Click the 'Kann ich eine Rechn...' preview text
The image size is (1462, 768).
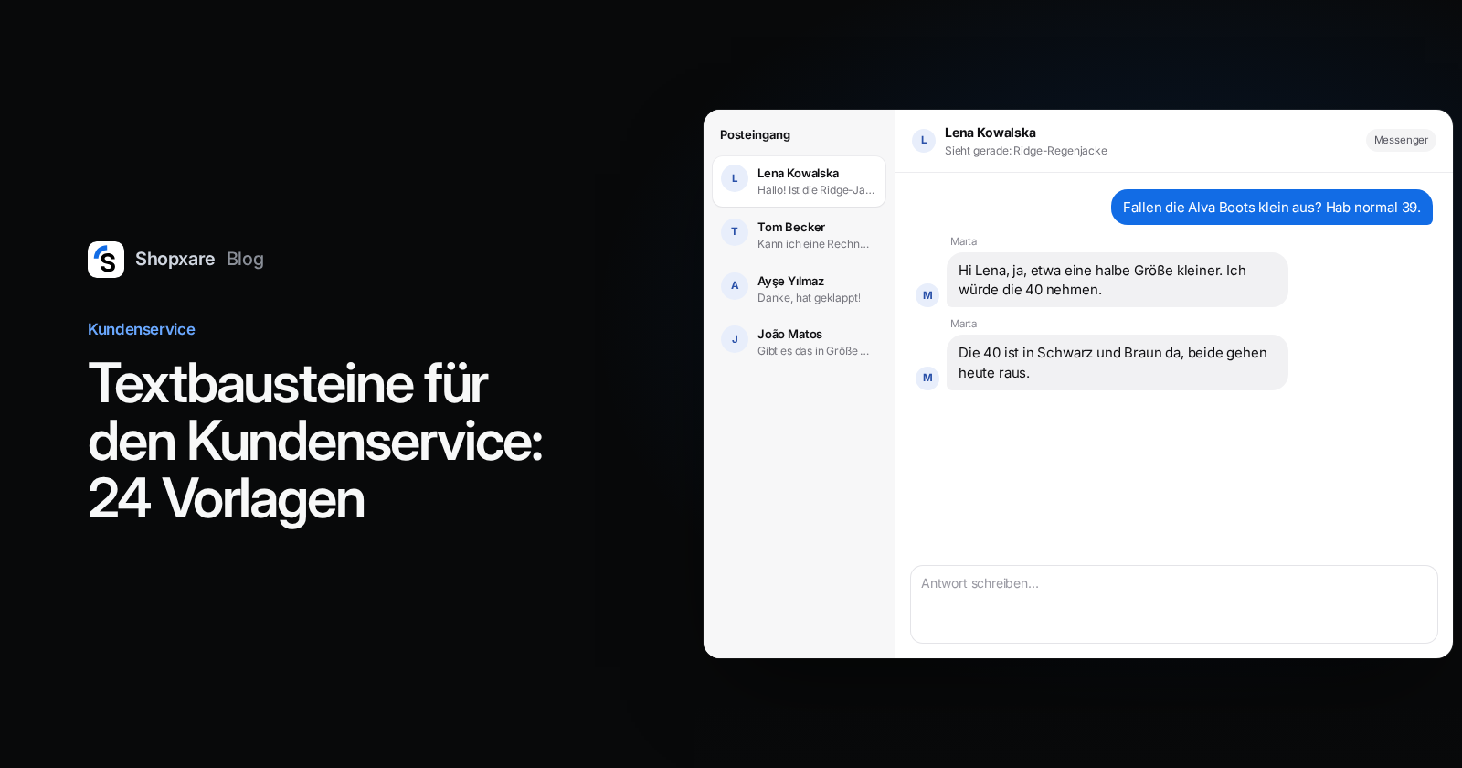tap(813, 244)
